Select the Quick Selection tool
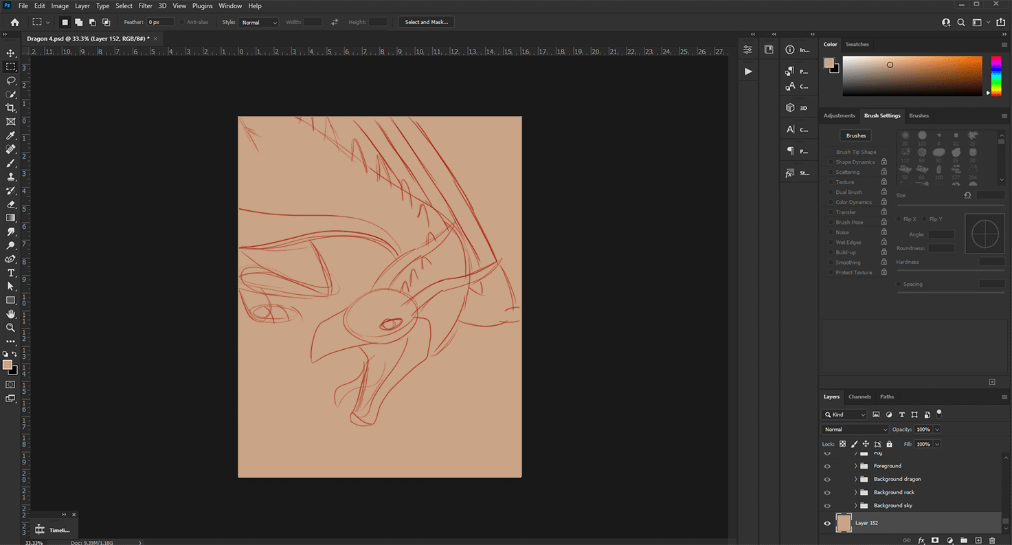The height and width of the screenshot is (545, 1012). [10, 94]
